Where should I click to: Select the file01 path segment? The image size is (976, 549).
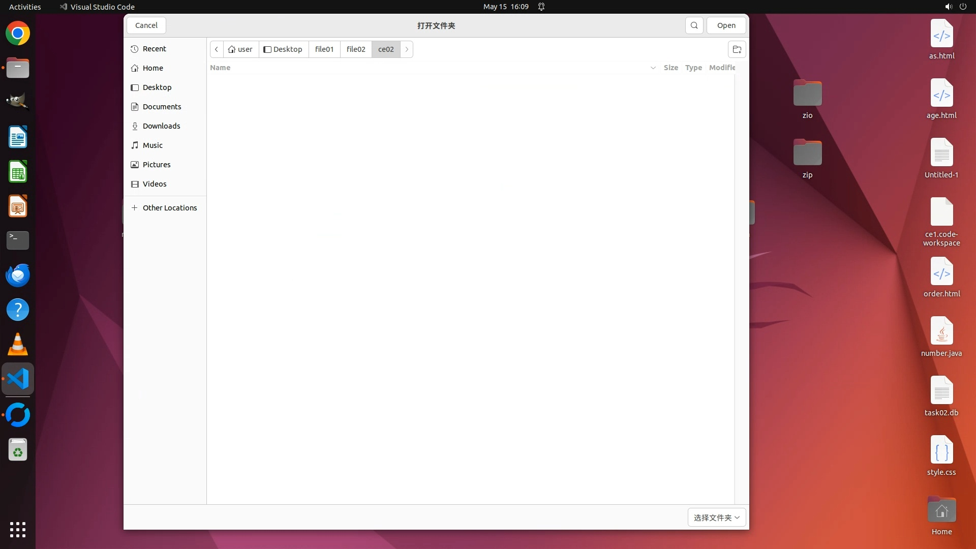pyautogui.click(x=324, y=49)
